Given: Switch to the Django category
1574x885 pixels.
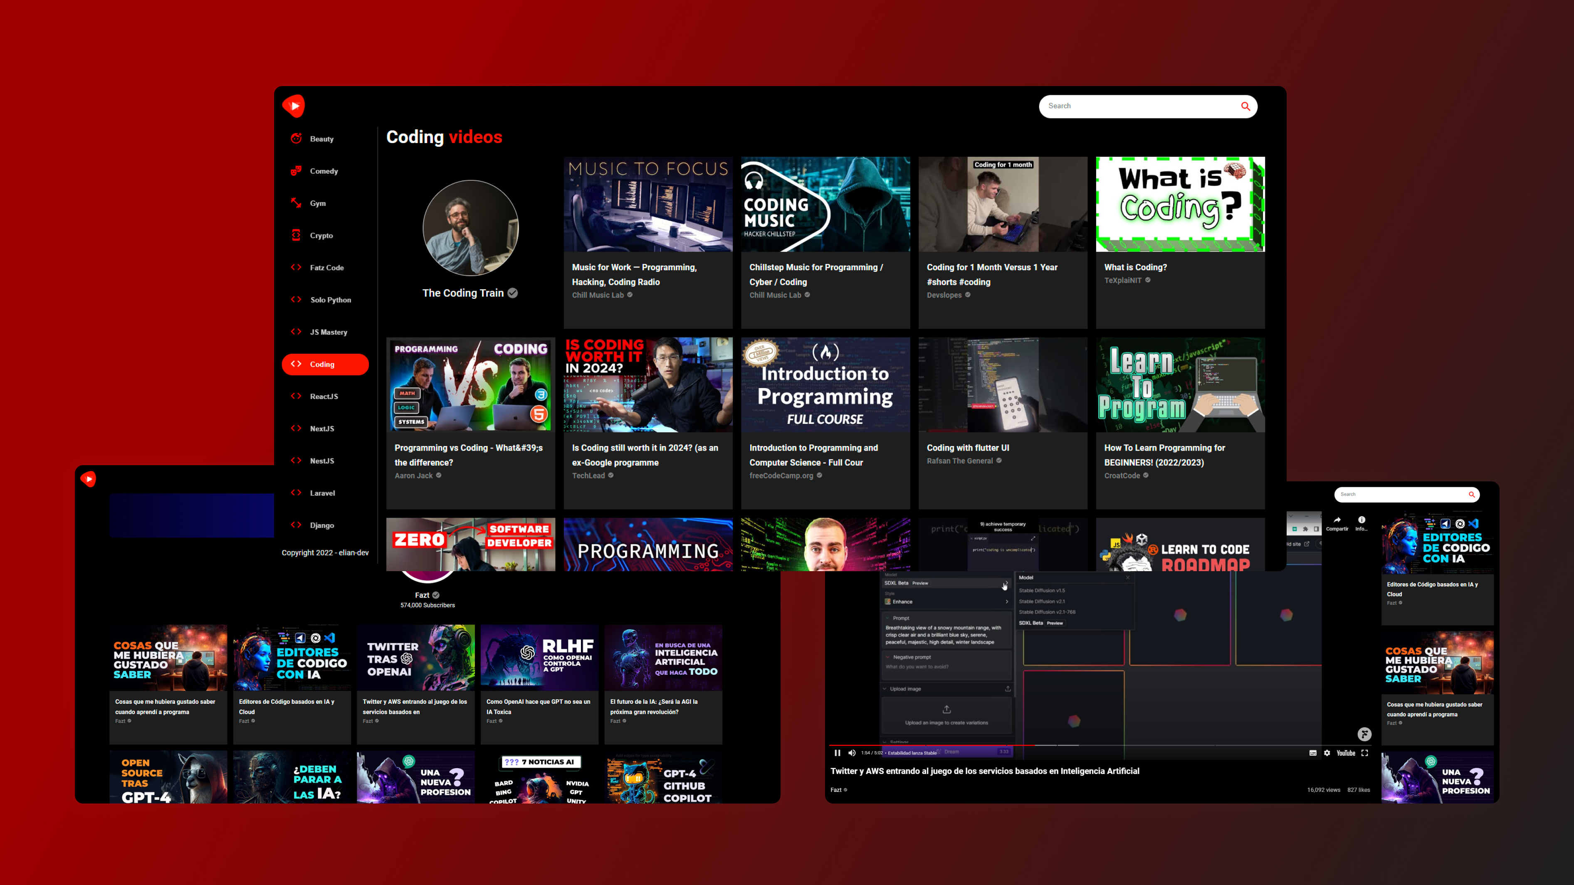Looking at the screenshot, I should 322,525.
